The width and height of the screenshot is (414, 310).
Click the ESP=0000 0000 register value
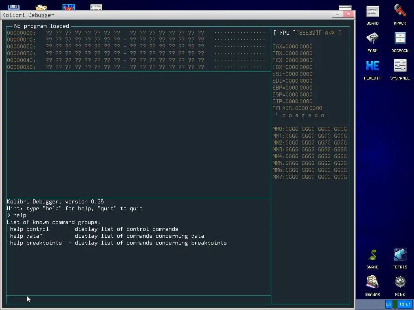click(x=292, y=94)
